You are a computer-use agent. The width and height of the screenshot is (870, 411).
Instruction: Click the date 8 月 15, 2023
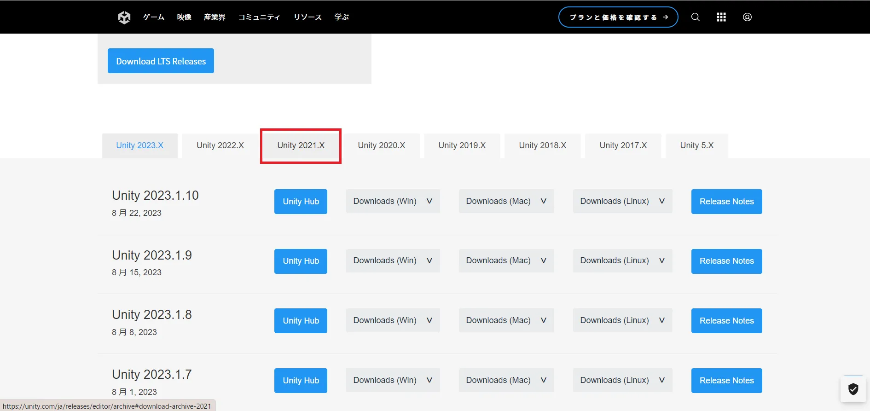137,272
